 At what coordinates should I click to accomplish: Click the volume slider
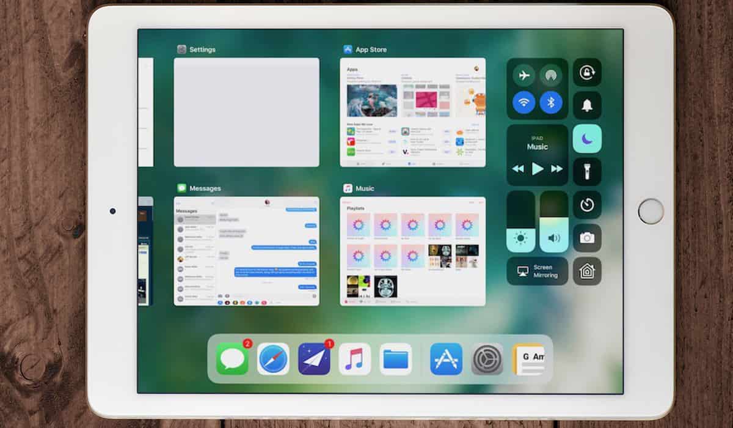pyautogui.click(x=554, y=221)
